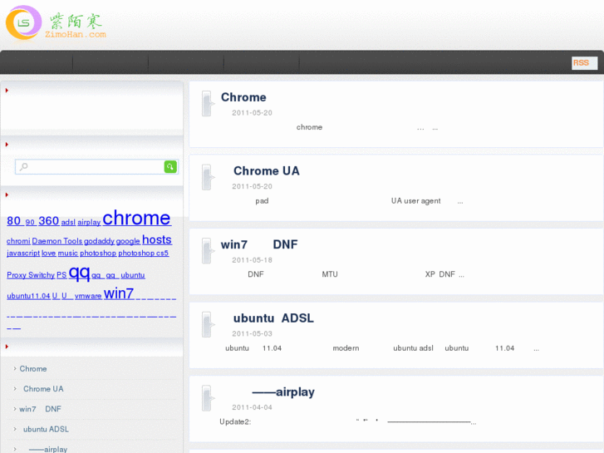Select the google tag
This screenshot has height=453, width=604.
point(128,241)
